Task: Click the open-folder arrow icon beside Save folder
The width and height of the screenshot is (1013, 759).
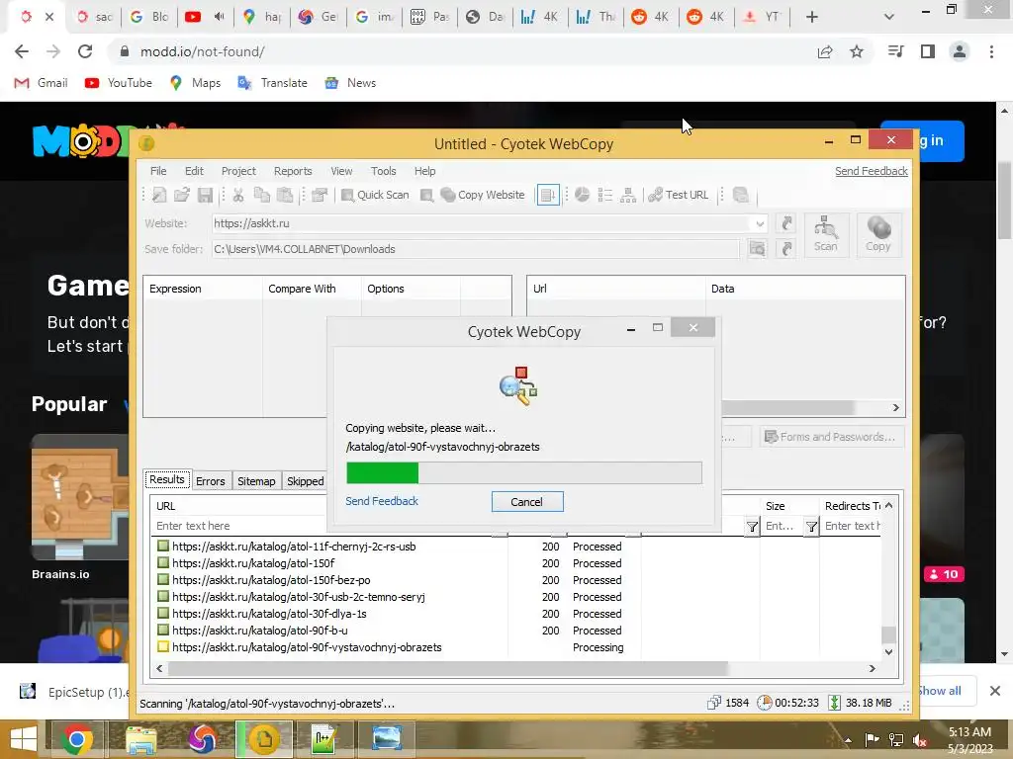Action: [786, 249]
